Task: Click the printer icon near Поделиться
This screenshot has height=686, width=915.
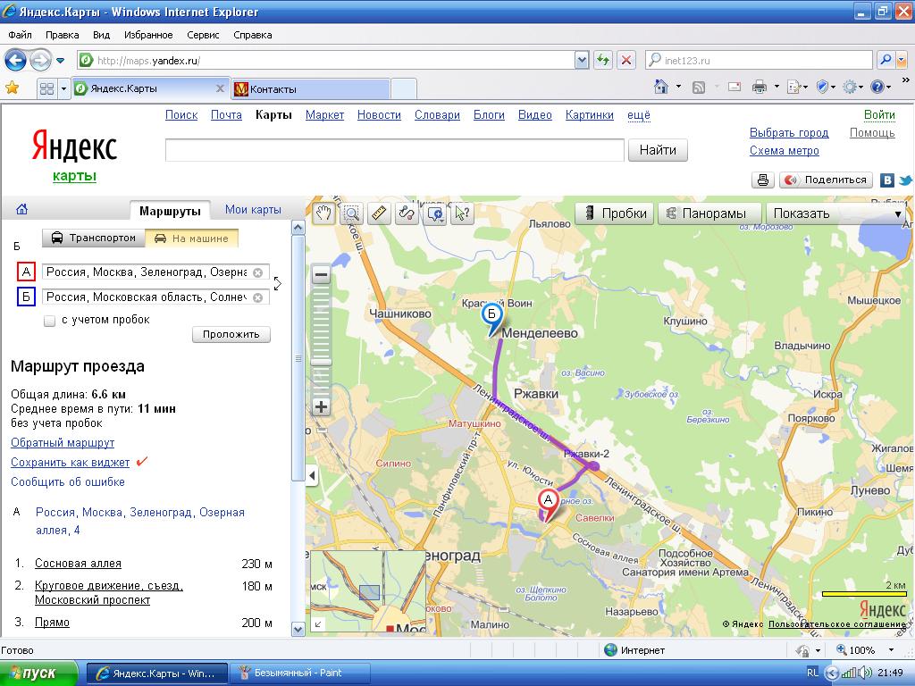Action: (763, 180)
